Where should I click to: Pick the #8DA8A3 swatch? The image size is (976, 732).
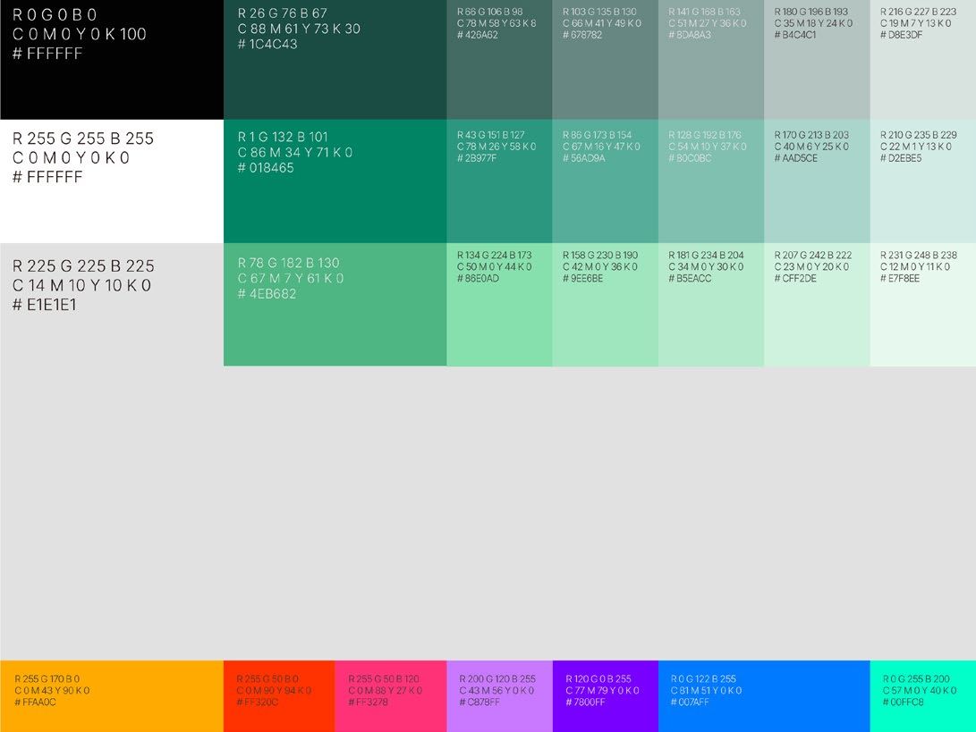pos(711,60)
